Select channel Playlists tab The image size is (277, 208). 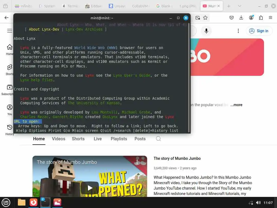[x=119, y=139]
